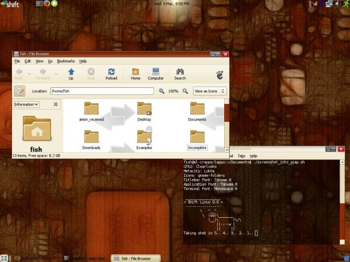350x262 pixels.
Task: Click the show desktop button in bottom panel
Action: (4, 258)
